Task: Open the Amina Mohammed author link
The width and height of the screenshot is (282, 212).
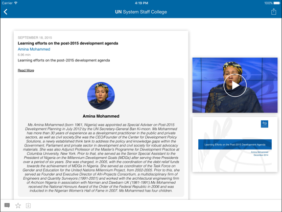Action: click(x=34, y=49)
